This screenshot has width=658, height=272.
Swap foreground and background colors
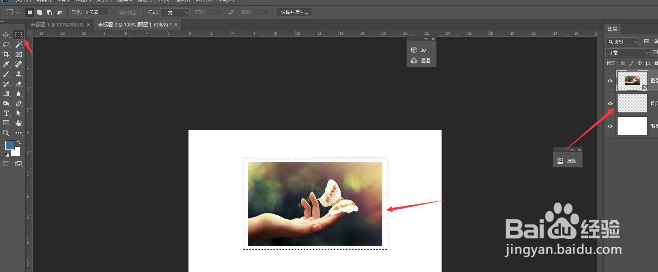(x=19, y=142)
